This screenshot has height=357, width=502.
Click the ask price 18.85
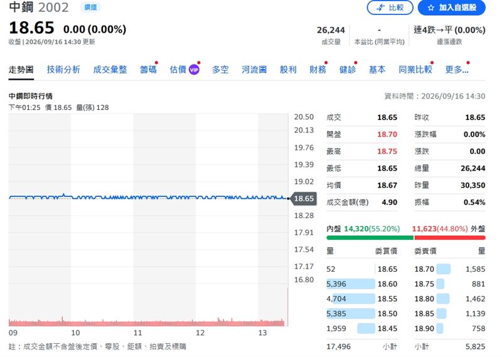point(424,314)
